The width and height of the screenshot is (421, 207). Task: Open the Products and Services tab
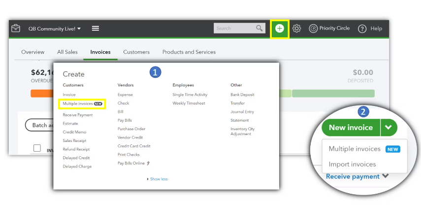(x=189, y=52)
